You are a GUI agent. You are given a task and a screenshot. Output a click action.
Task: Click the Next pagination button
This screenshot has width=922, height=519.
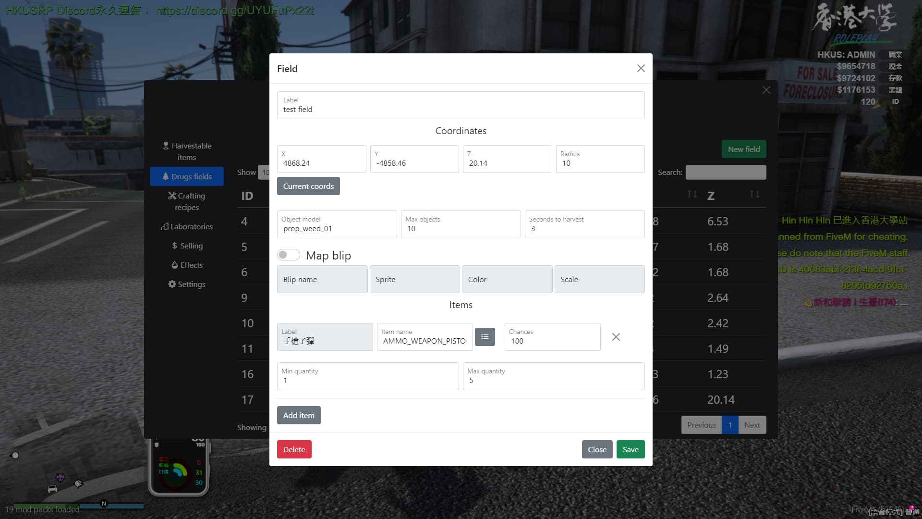pos(752,425)
